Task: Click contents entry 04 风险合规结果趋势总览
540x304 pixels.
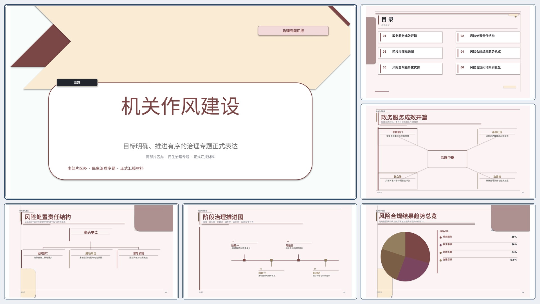Action: tap(488, 53)
